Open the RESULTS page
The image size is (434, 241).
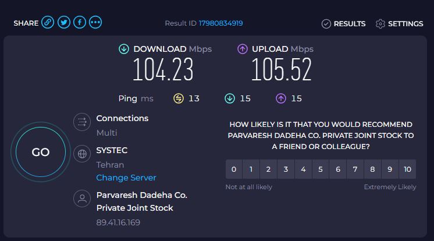(343, 24)
